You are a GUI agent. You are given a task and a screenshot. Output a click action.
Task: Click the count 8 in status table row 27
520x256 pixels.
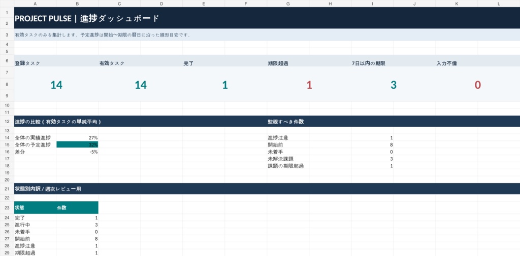point(96,239)
